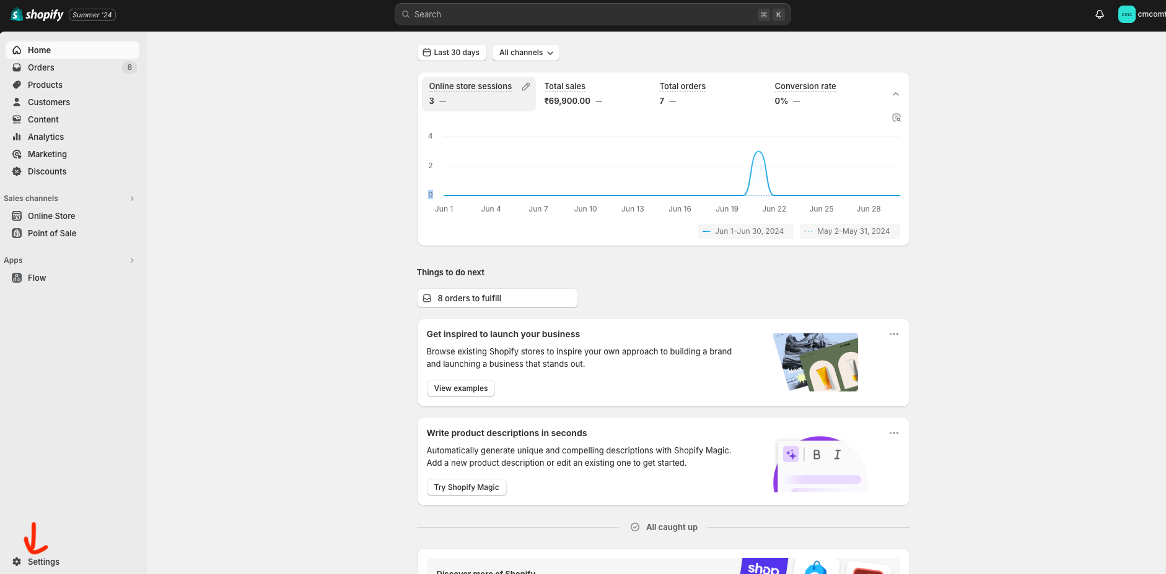Image resolution: width=1166 pixels, height=574 pixels.
Task: Open the cmc store account avatar menu
Action: [1126, 14]
